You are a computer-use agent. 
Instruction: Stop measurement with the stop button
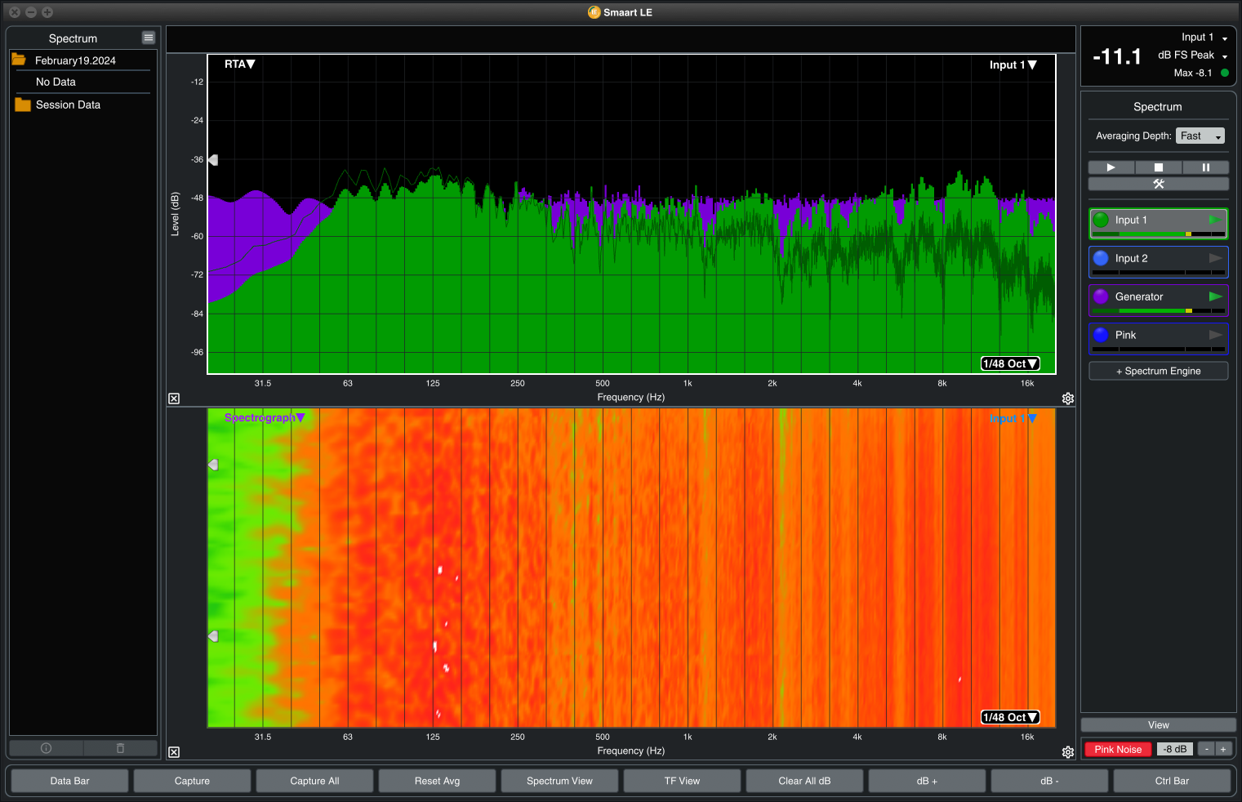[1158, 167]
